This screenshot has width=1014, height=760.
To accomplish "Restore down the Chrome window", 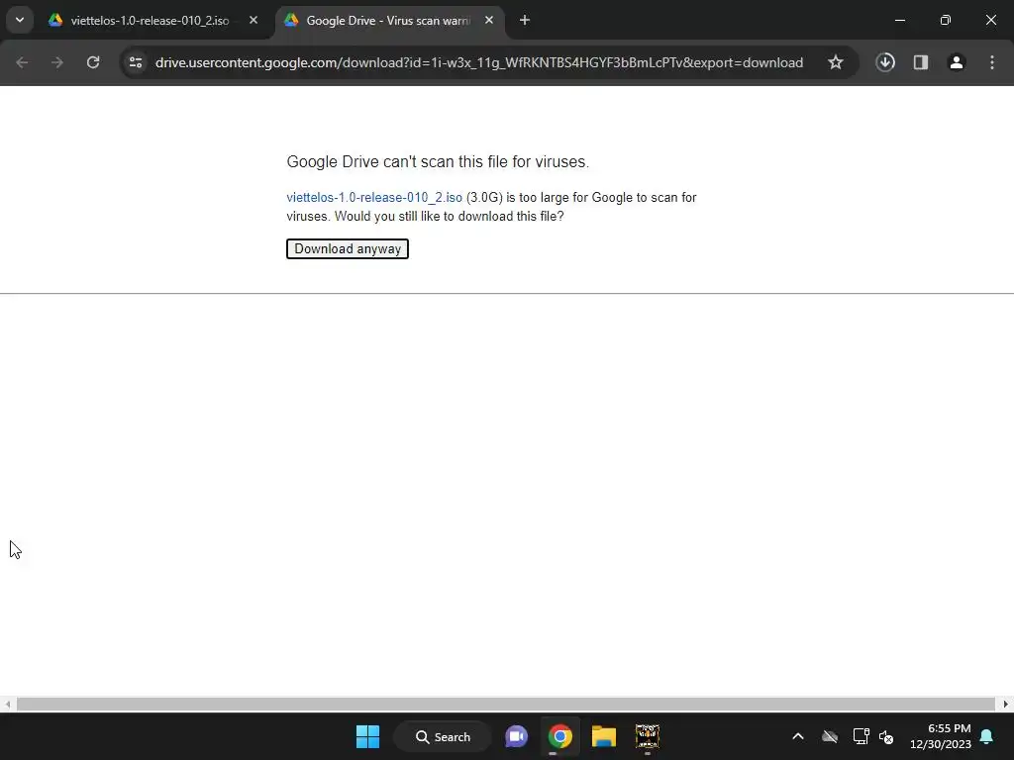I will pos(945,20).
